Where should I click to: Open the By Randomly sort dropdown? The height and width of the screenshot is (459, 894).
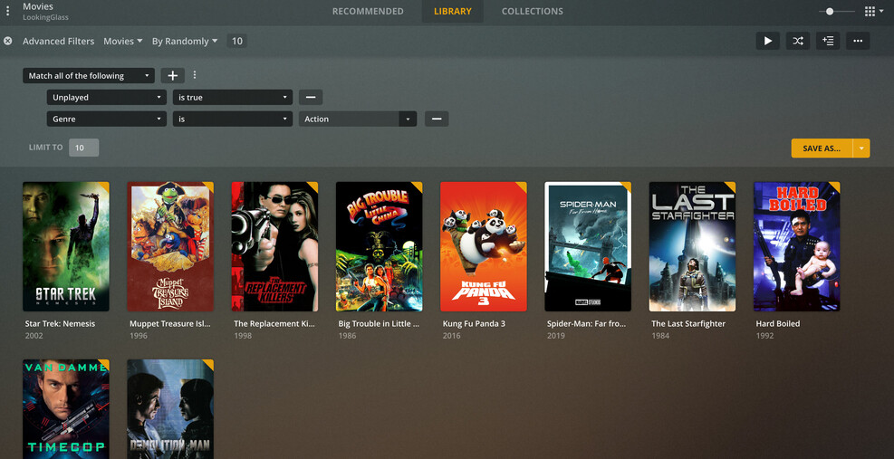(x=185, y=41)
